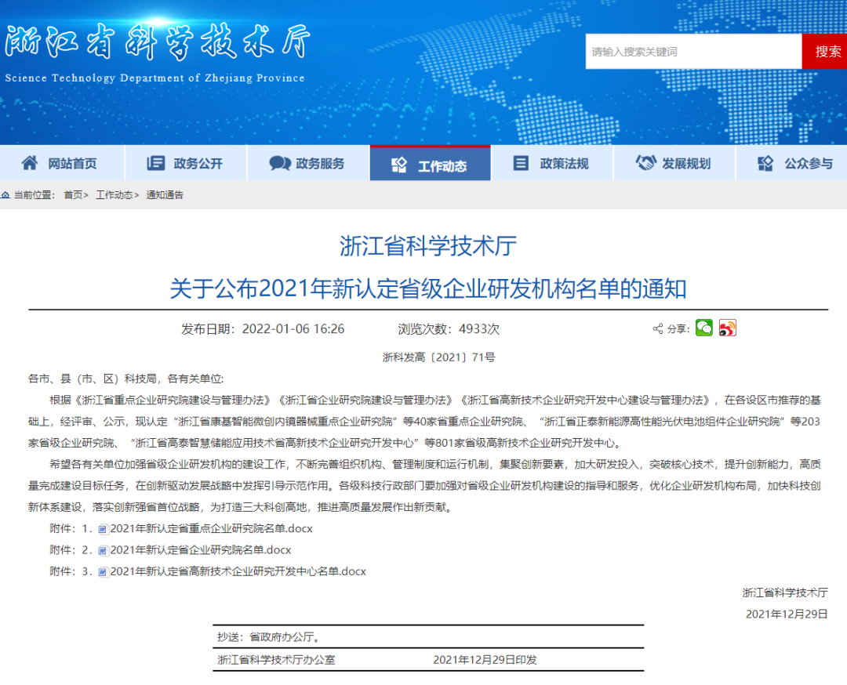This screenshot has width=847, height=685.
Task: Open the 公众参与 menu item
Action: [x=792, y=163]
